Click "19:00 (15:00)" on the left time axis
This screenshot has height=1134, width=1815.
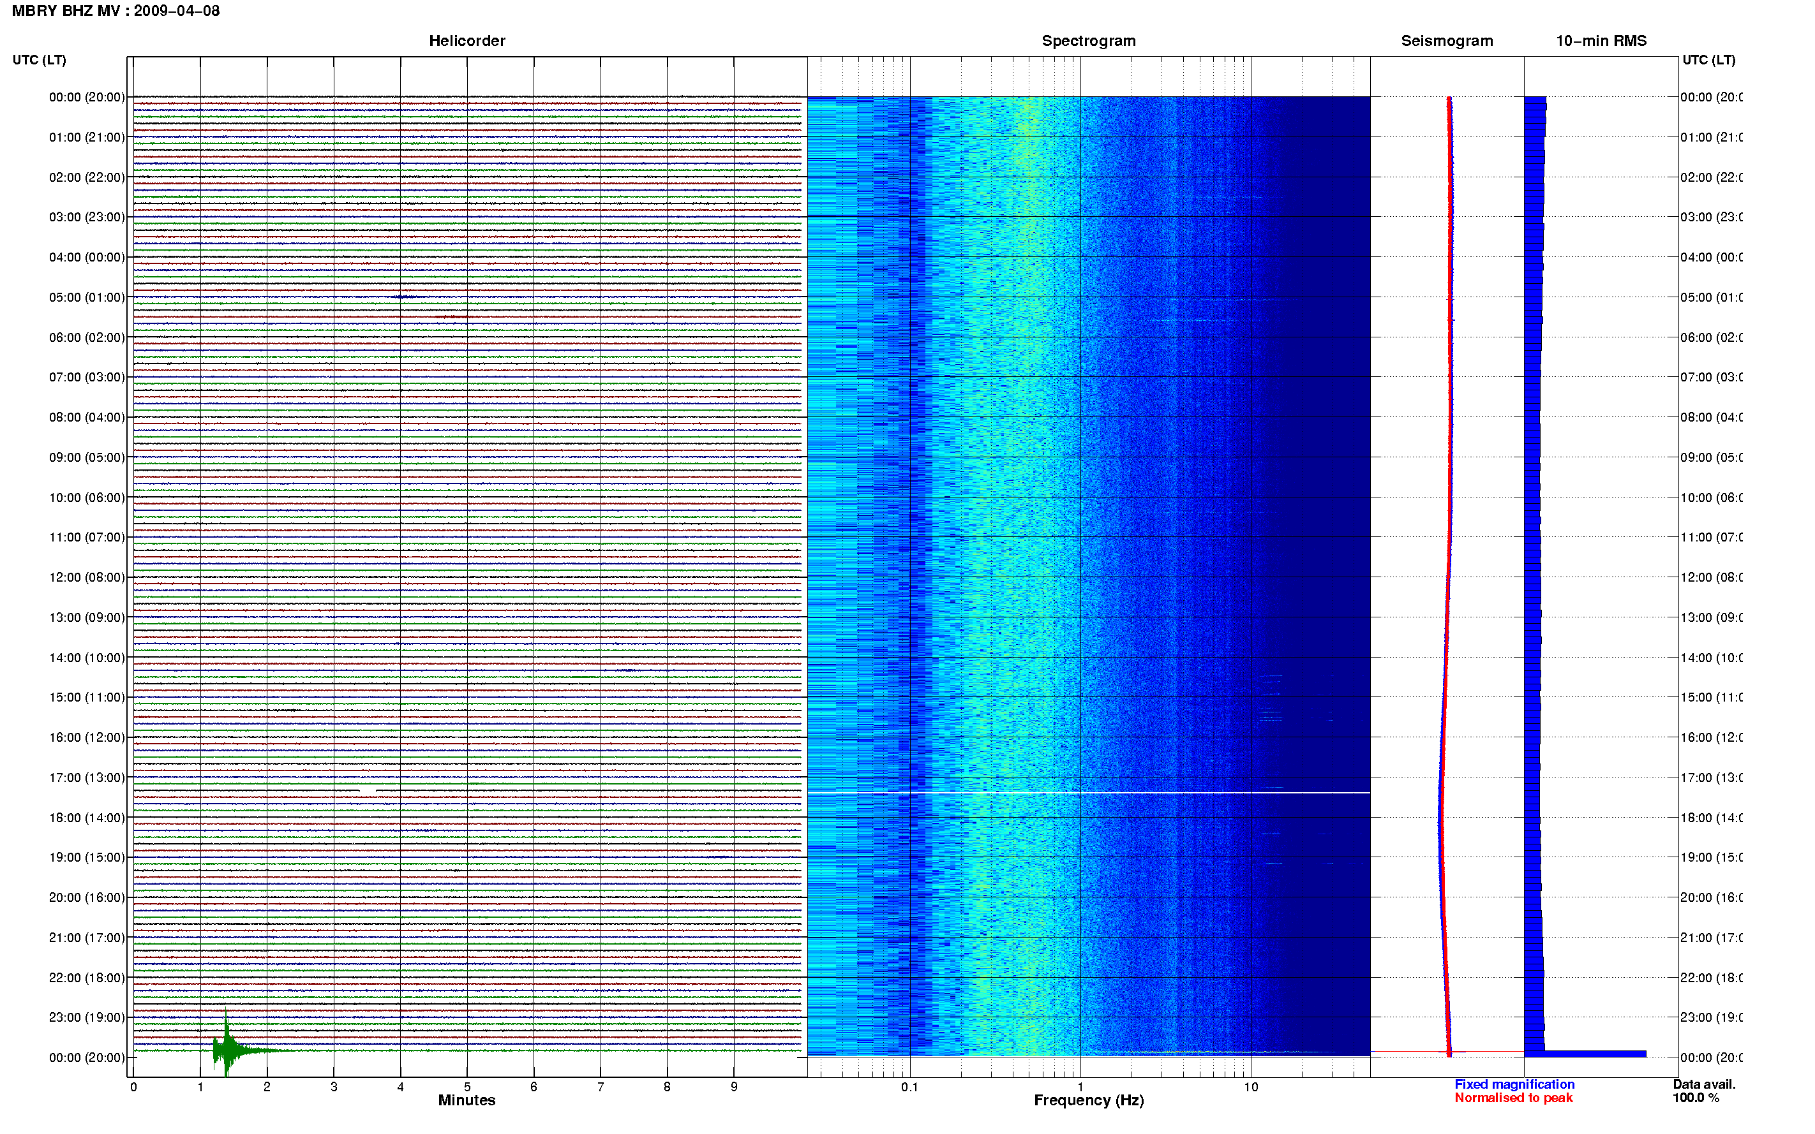point(87,857)
